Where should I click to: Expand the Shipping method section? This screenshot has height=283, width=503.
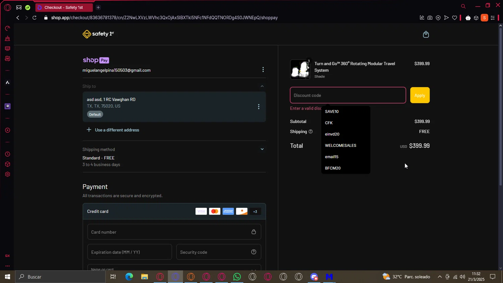(262, 149)
